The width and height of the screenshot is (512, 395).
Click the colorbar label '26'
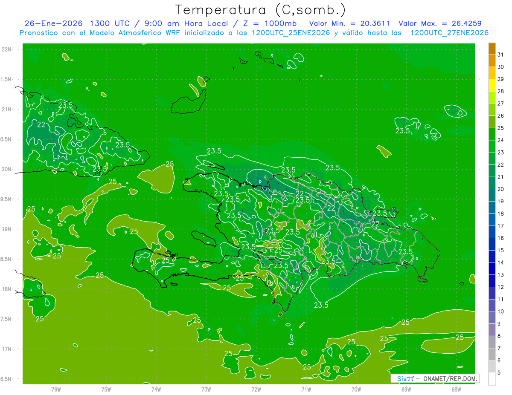501,116
